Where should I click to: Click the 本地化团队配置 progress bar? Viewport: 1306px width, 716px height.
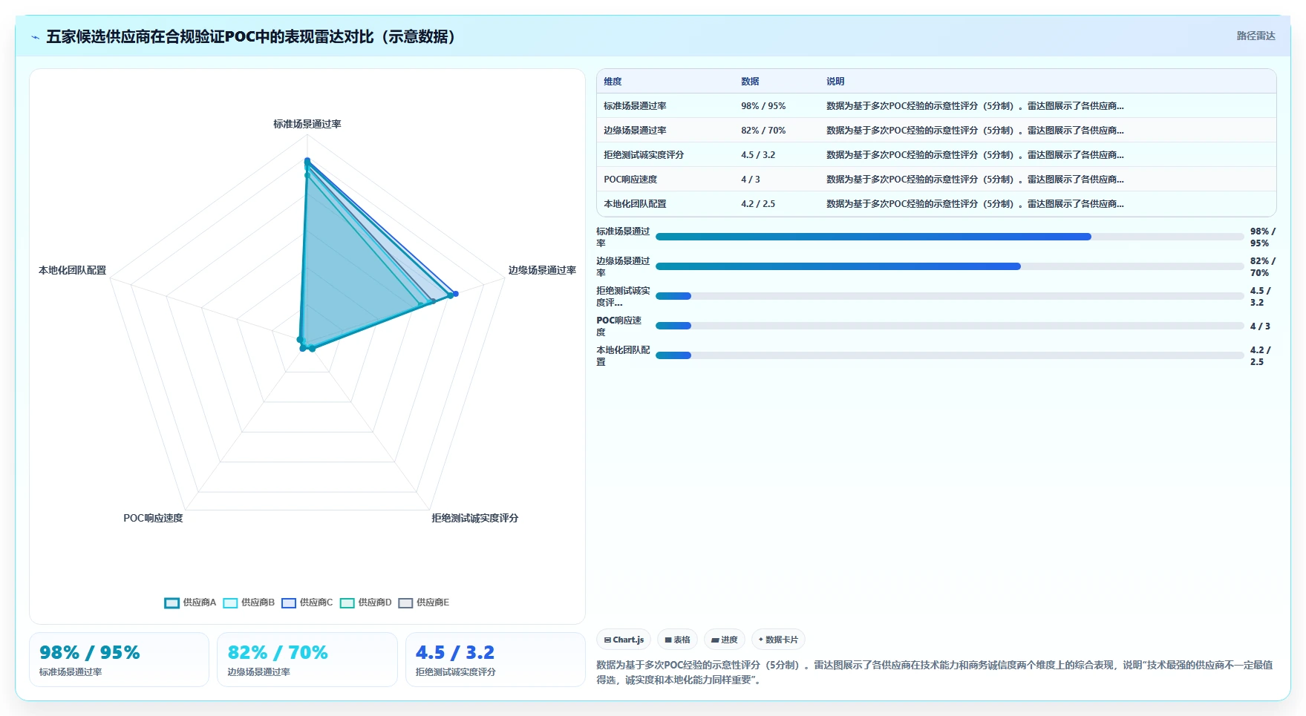point(950,355)
